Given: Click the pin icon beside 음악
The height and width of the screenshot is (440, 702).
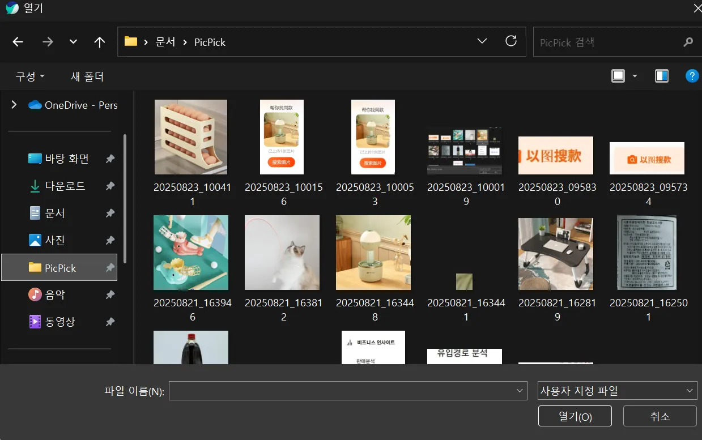Looking at the screenshot, I should point(110,295).
